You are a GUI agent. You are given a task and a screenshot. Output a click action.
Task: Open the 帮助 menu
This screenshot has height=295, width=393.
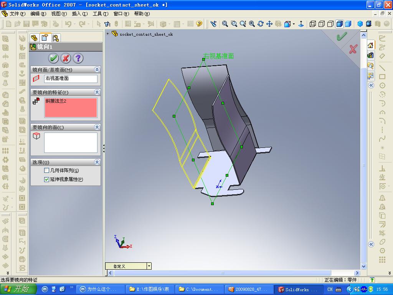142,13
